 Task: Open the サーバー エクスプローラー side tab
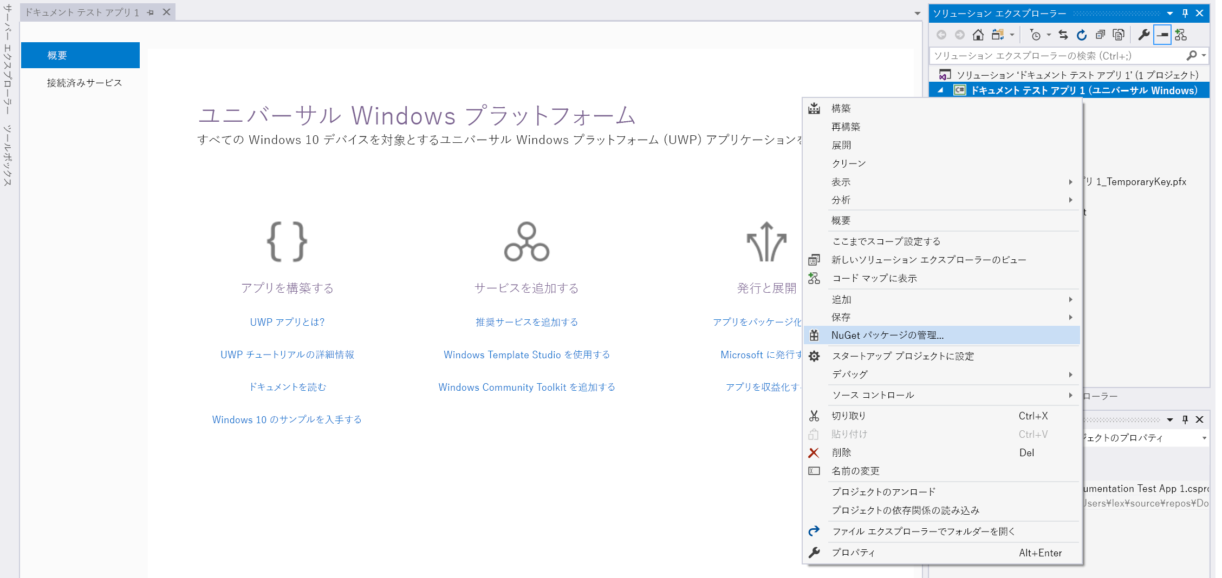coord(8,58)
